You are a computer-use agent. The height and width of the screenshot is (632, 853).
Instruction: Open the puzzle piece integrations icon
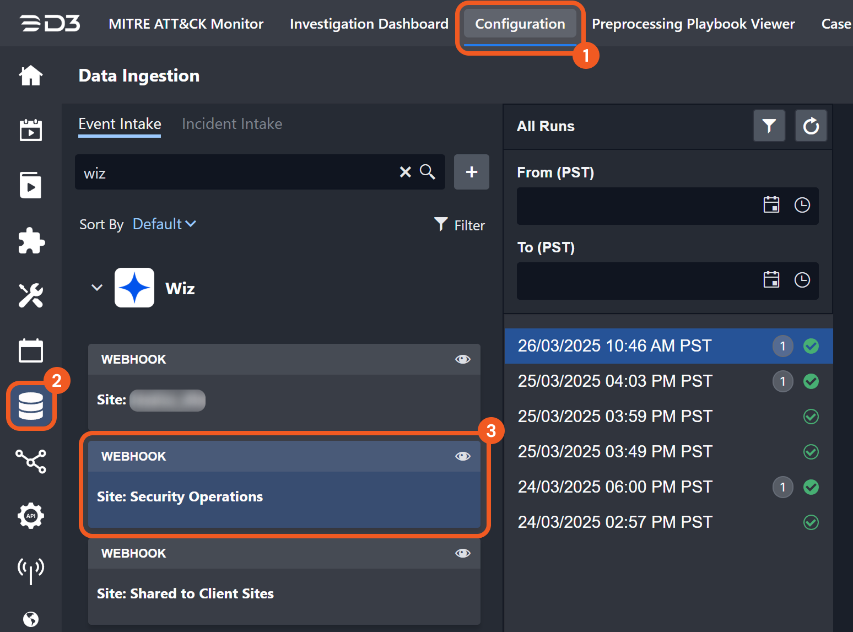tap(31, 241)
